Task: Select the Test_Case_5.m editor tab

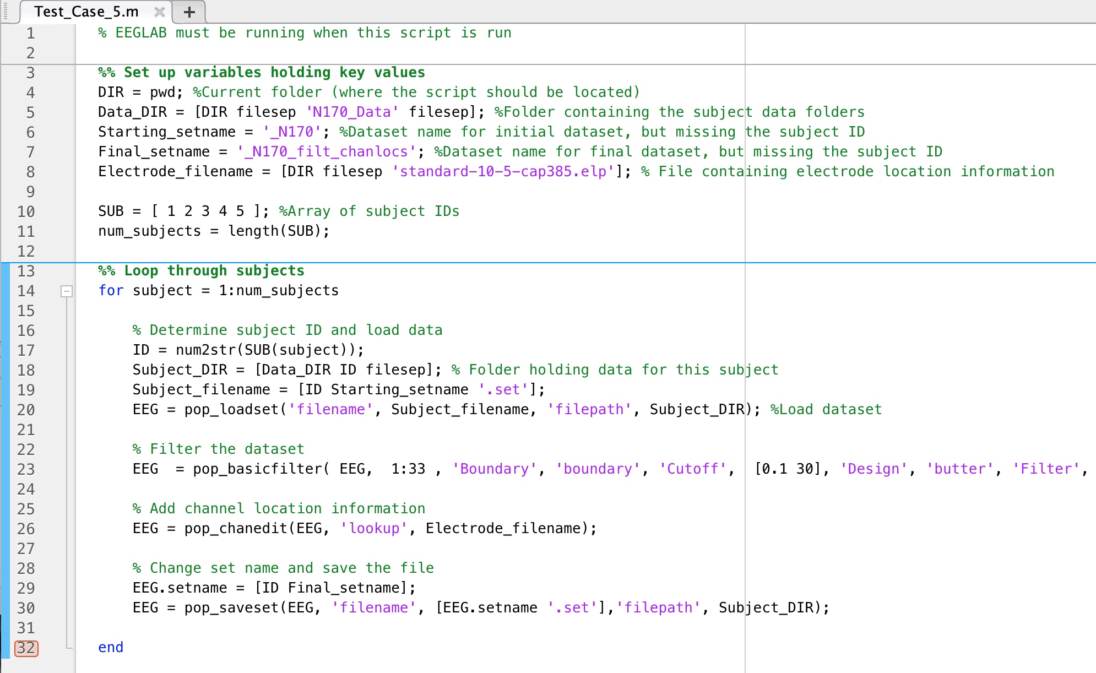Action: click(x=86, y=12)
